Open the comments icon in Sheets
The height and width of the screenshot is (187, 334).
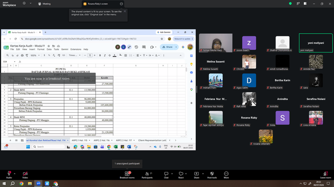(144, 47)
